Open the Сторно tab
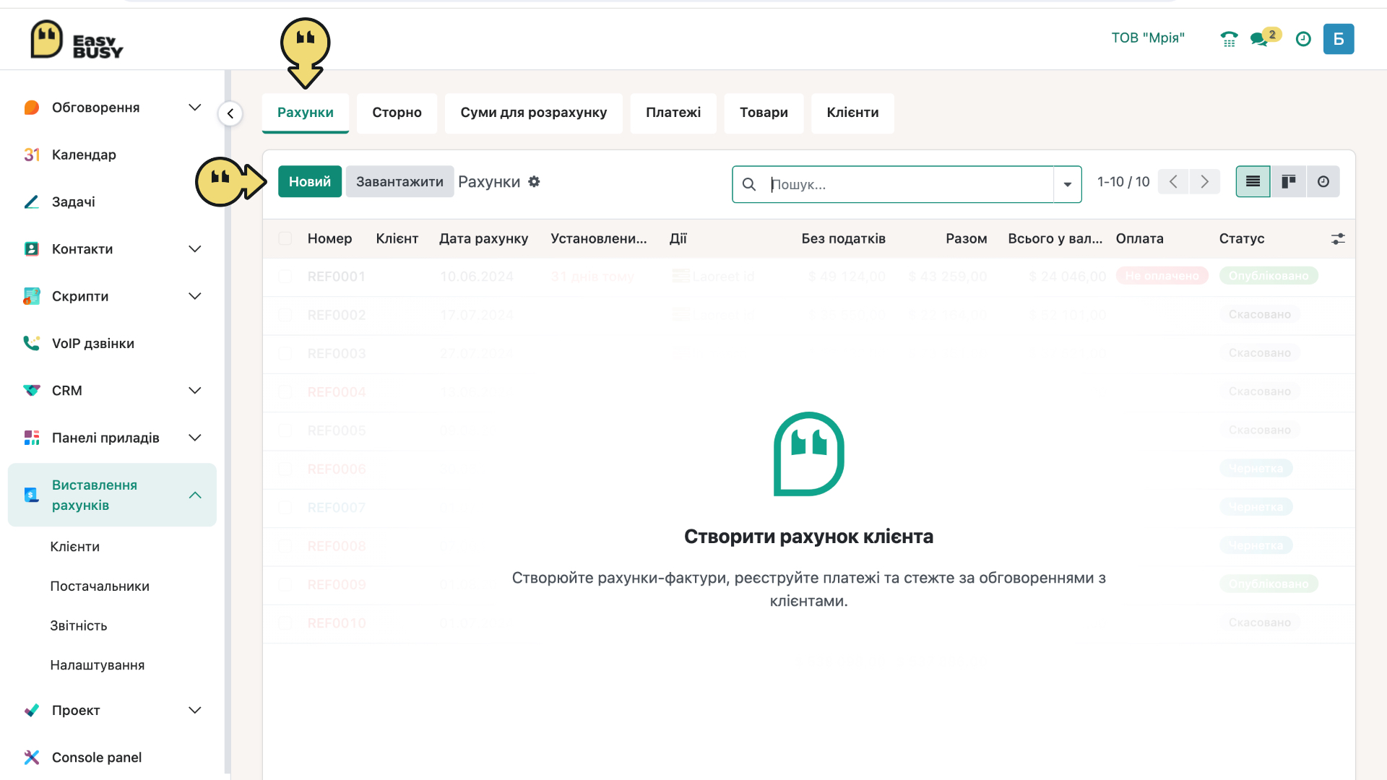 click(x=397, y=113)
